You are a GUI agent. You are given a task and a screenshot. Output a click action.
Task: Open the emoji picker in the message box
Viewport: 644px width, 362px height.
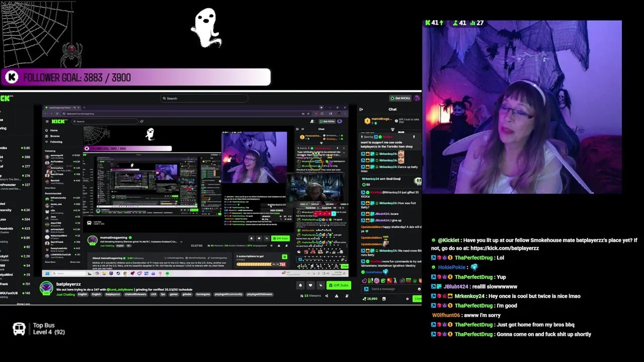[x=419, y=289]
